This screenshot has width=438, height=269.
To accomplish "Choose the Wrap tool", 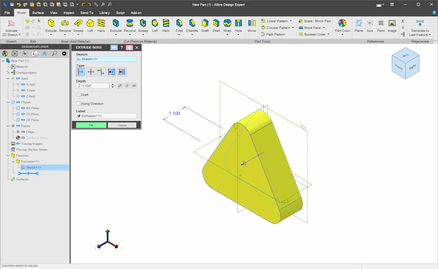I will (x=227, y=26).
